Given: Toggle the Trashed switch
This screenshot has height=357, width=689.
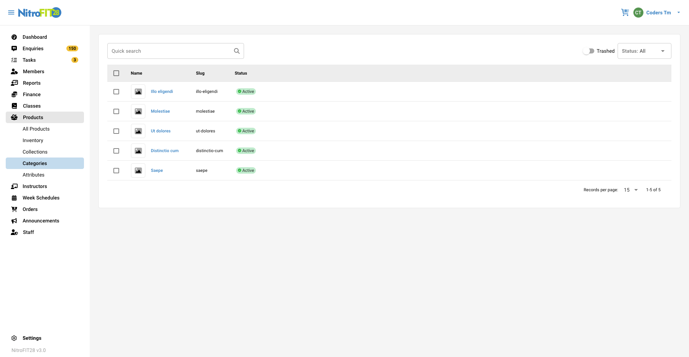Looking at the screenshot, I should click(x=589, y=51).
